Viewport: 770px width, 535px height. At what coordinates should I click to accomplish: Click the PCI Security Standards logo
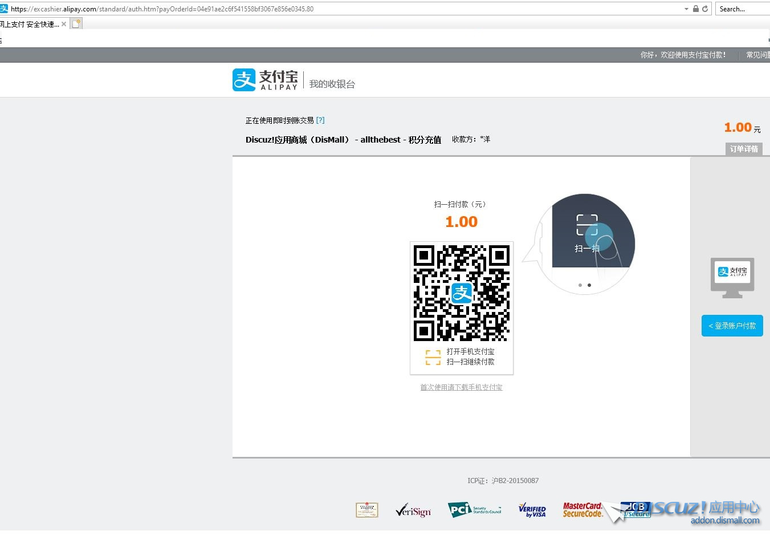(474, 509)
